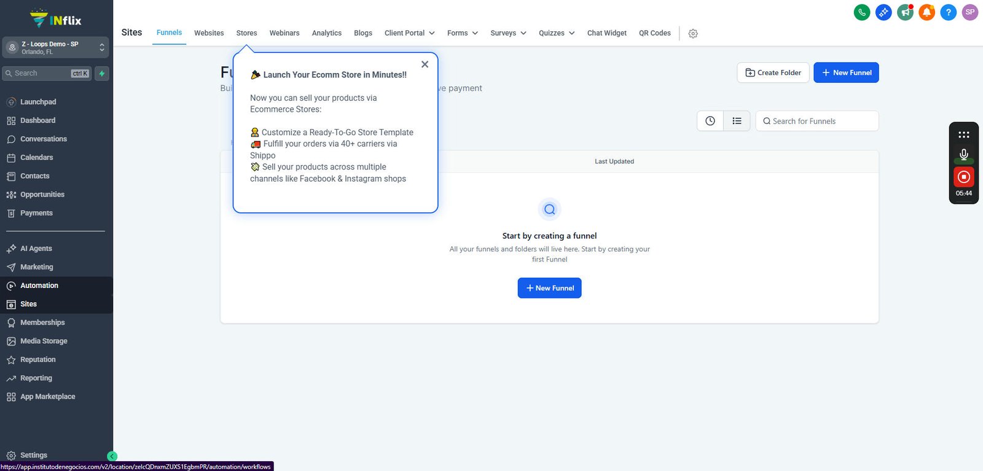Switch to the list view icon
This screenshot has width=983, height=471.
(737, 121)
